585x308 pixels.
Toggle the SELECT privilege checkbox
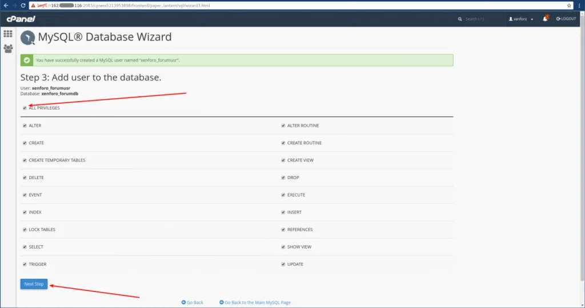point(25,247)
